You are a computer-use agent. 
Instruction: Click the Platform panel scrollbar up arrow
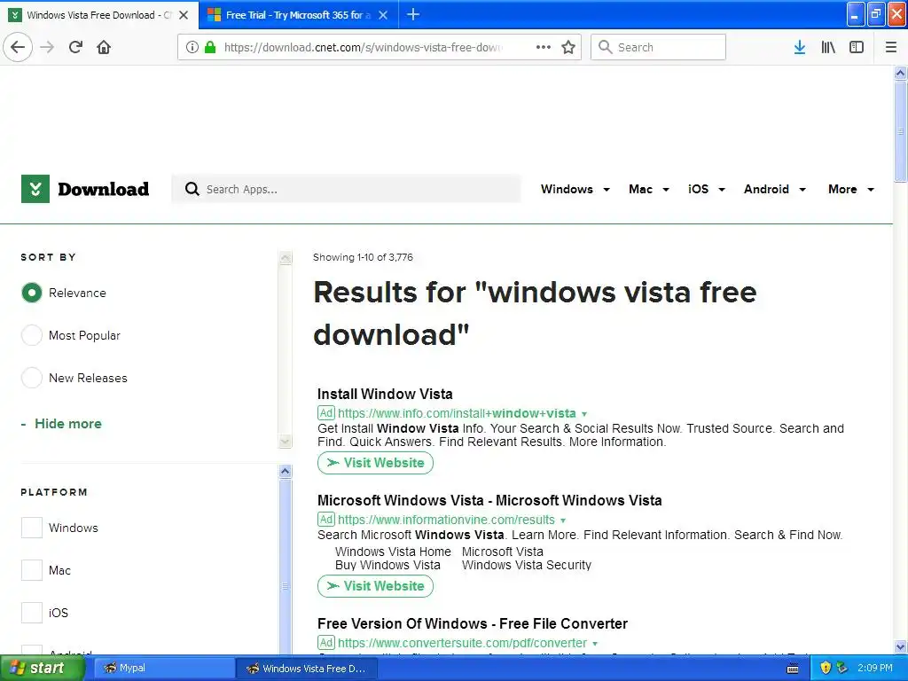point(285,472)
